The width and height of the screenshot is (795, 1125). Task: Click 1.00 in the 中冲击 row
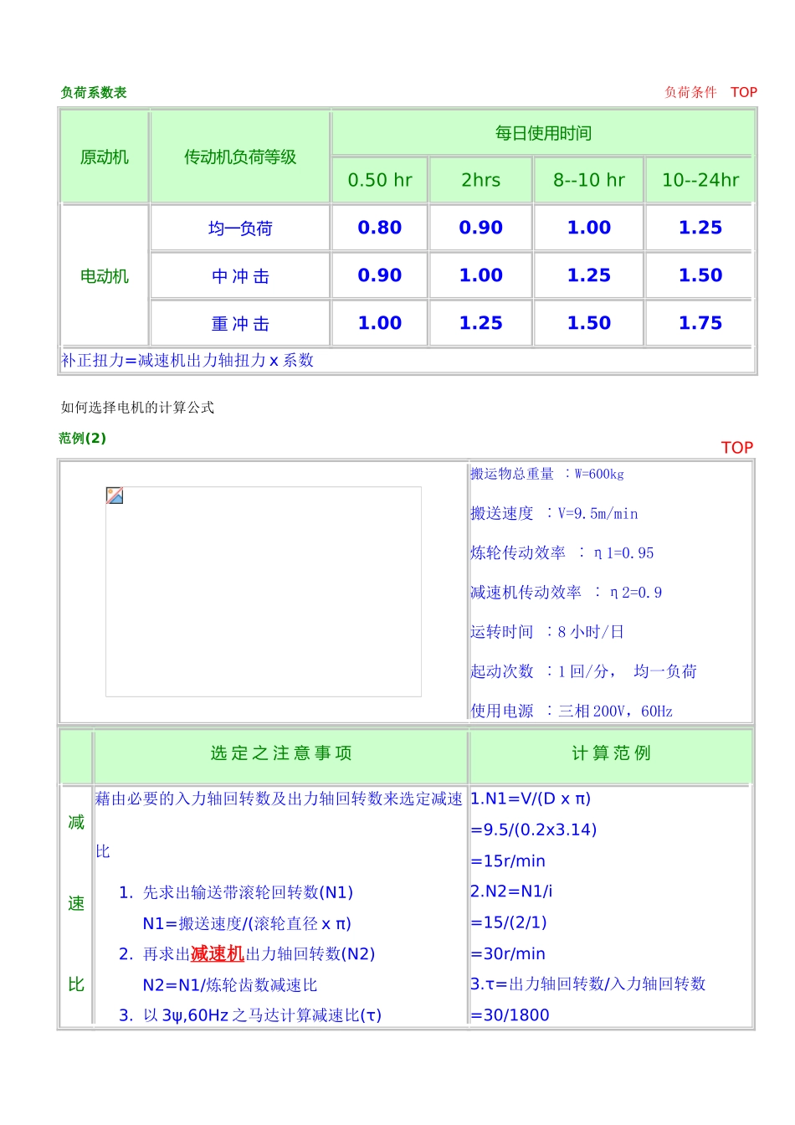coord(481,275)
